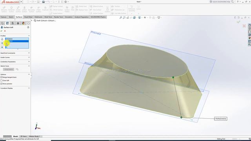Enable the Close loft checkbox

click(2, 80)
